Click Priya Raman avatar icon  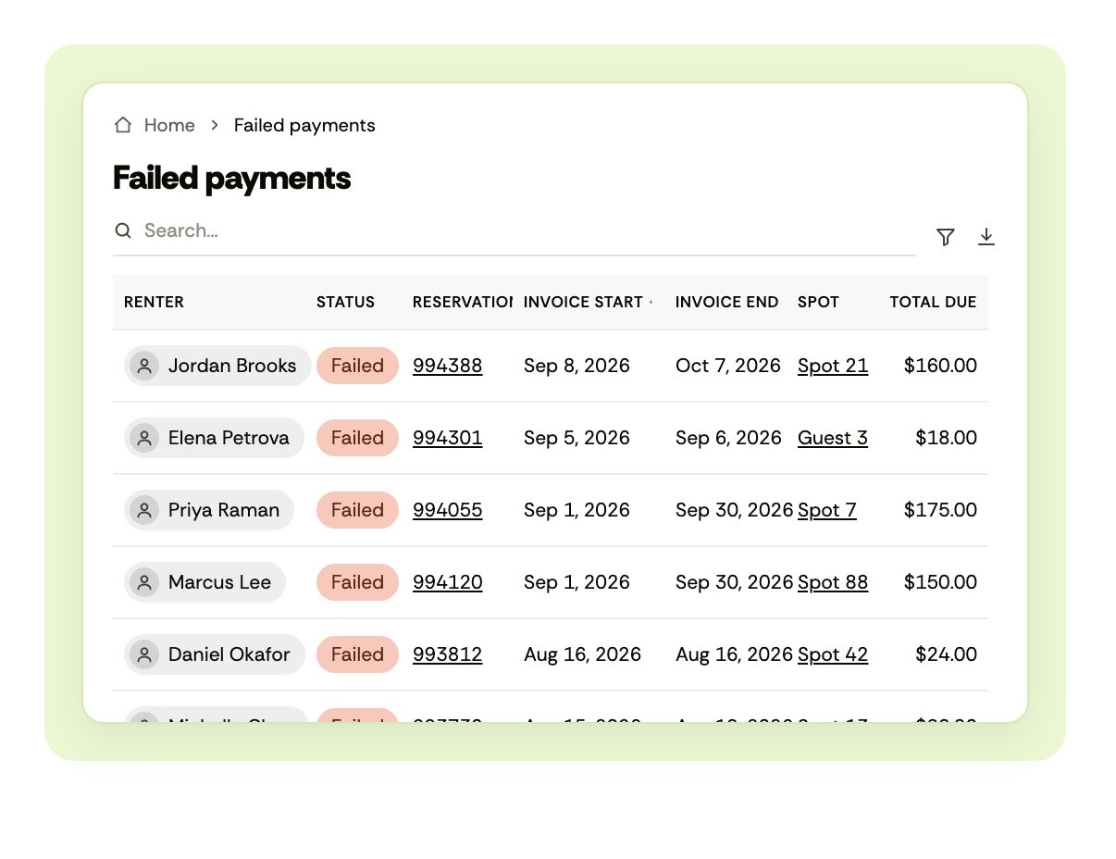143,510
